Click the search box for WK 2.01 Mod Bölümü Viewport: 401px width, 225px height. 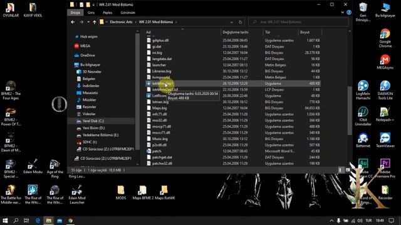tap(298, 22)
